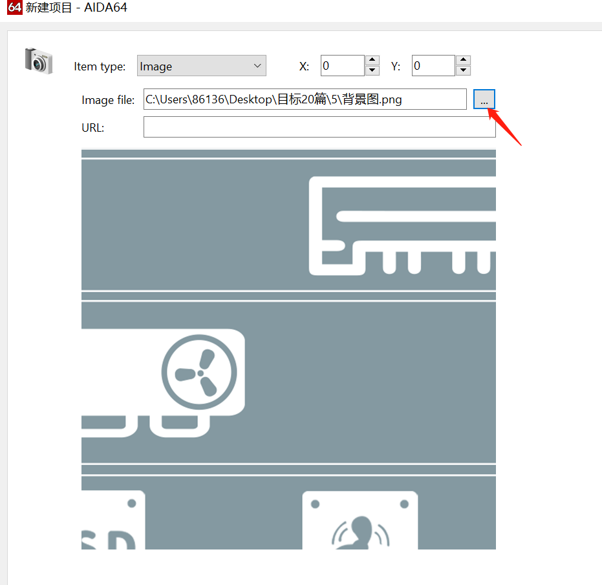Click the SSD drive icon in preview

(x=113, y=520)
